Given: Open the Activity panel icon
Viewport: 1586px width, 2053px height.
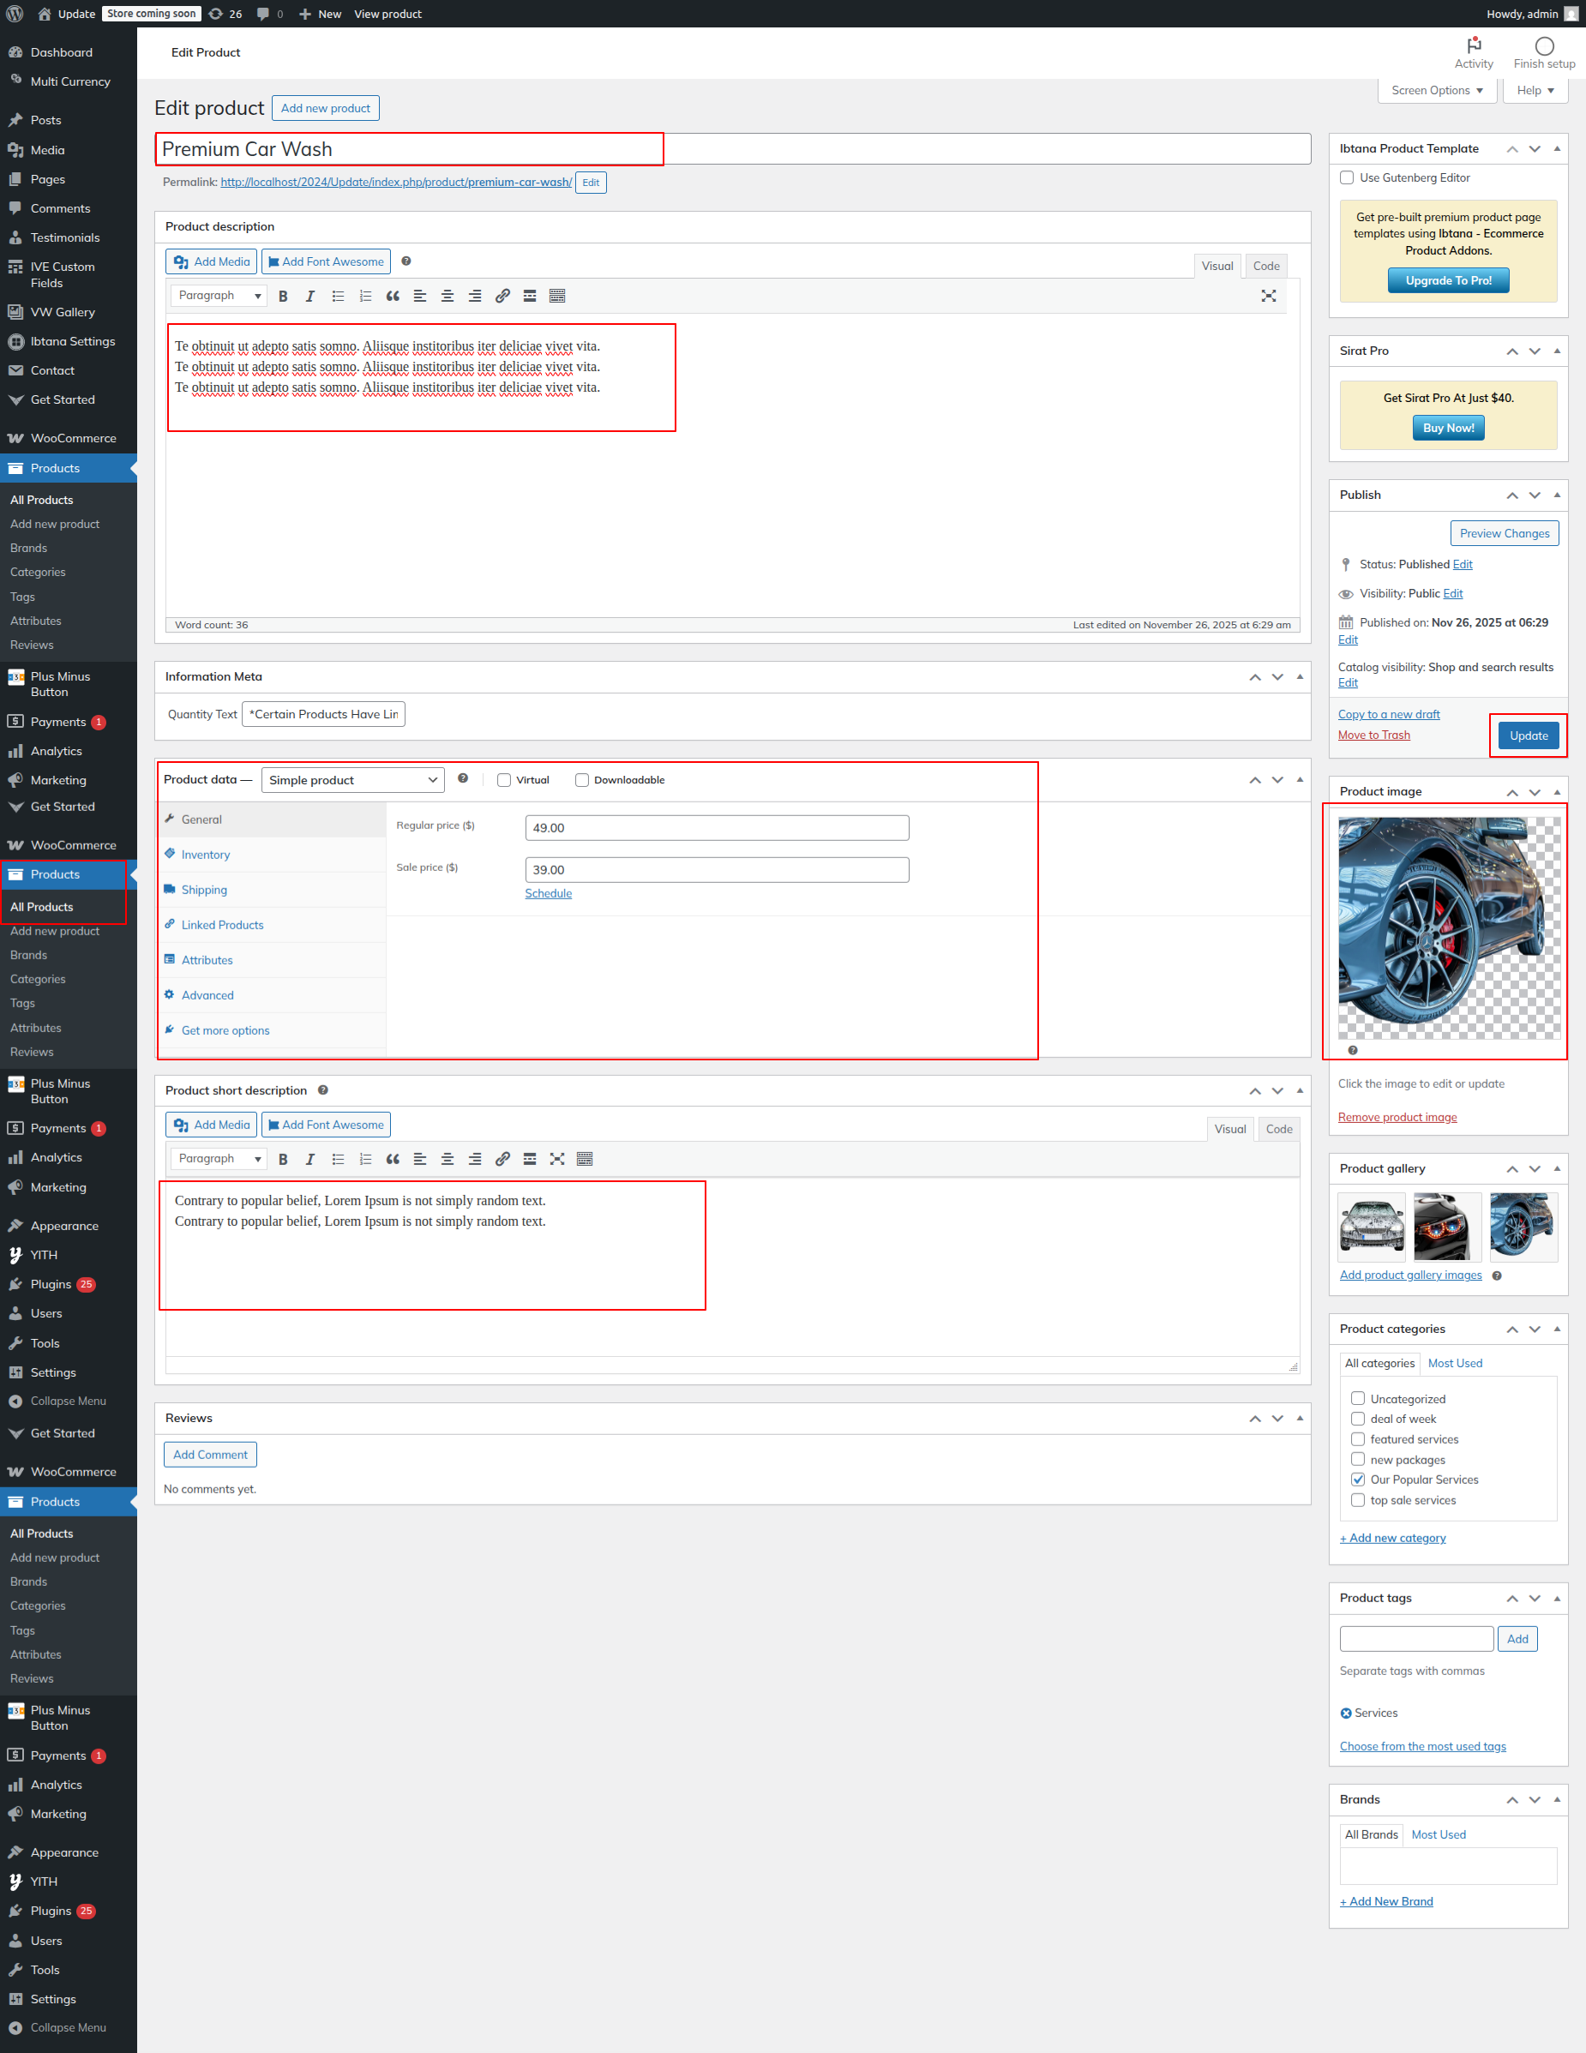Looking at the screenshot, I should pyautogui.click(x=1473, y=46).
